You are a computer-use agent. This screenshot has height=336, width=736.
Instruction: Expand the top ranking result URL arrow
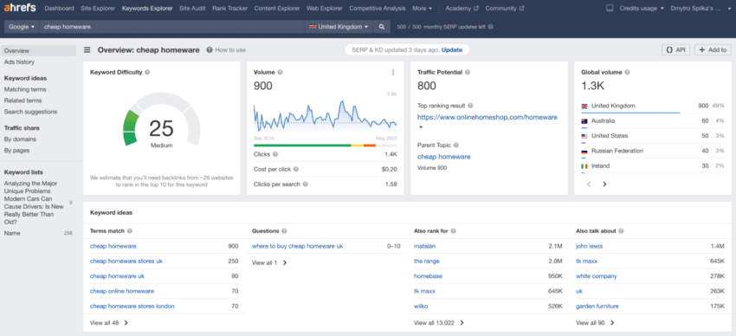[x=421, y=127]
